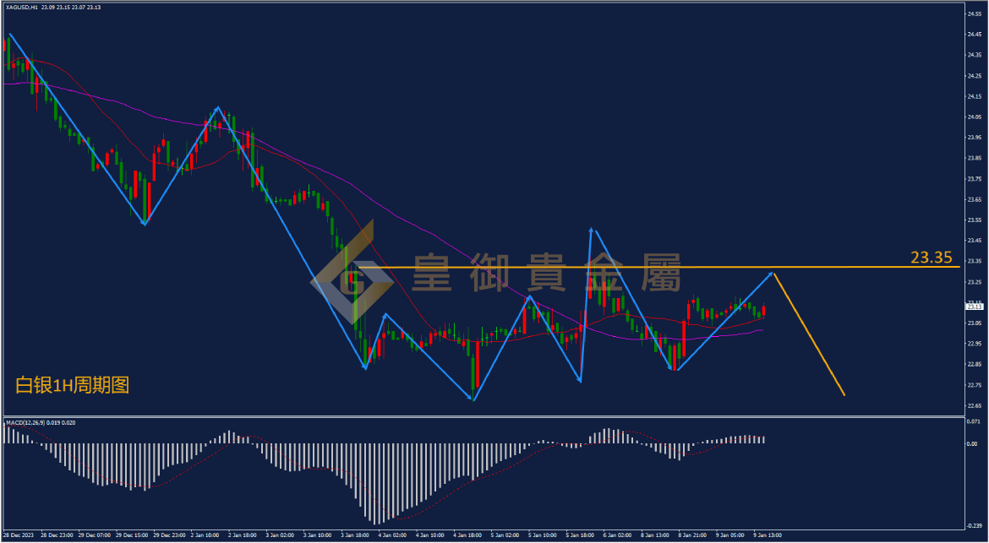The image size is (989, 543).
Task: Click the 4 Jan 18:00 time label
Action: point(467,535)
